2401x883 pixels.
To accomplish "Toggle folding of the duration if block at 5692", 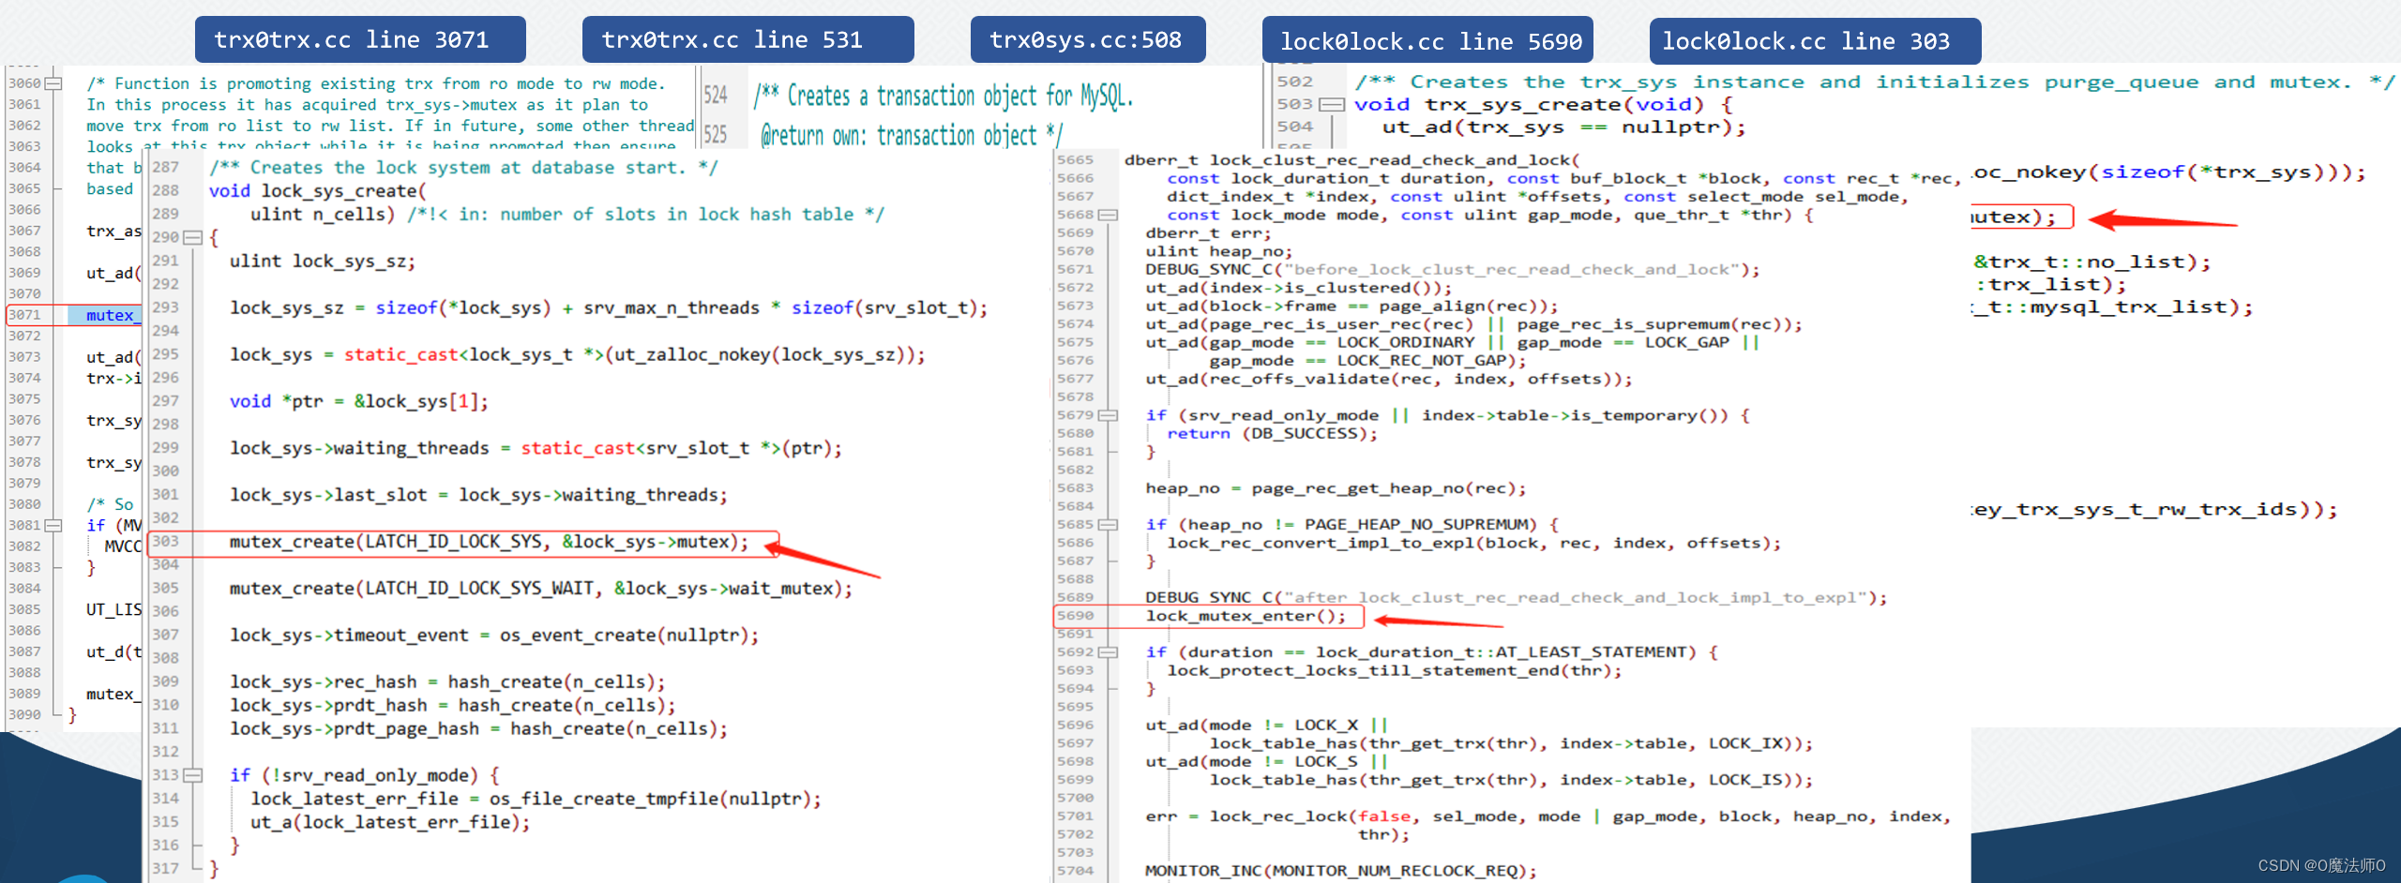I will click(1109, 651).
